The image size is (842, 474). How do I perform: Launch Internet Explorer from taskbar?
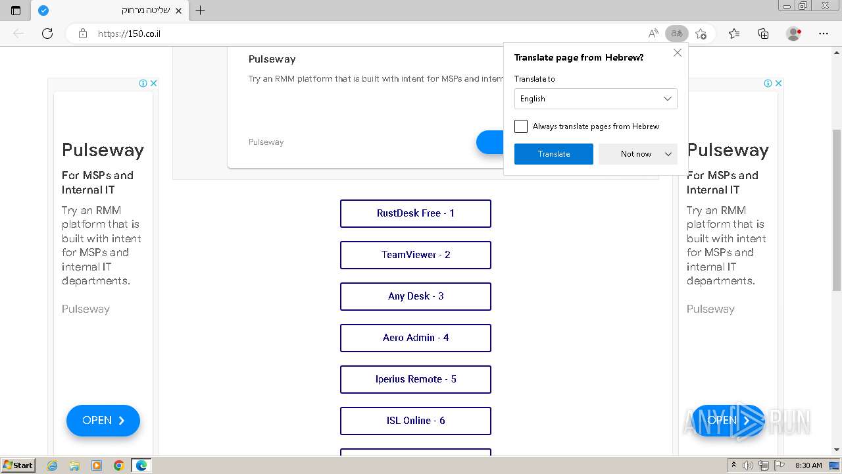(52, 465)
